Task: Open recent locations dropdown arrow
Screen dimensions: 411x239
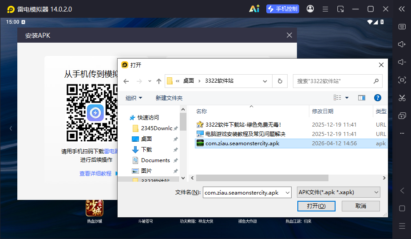Action: click(150, 81)
